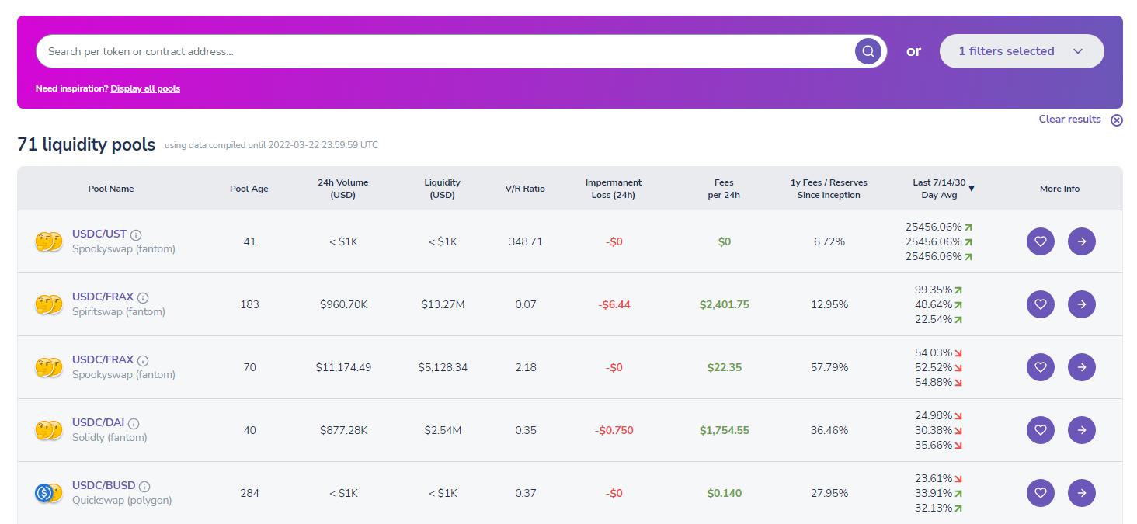Click Solidly (fantom) exchange label
The width and height of the screenshot is (1137, 524).
(110, 438)
